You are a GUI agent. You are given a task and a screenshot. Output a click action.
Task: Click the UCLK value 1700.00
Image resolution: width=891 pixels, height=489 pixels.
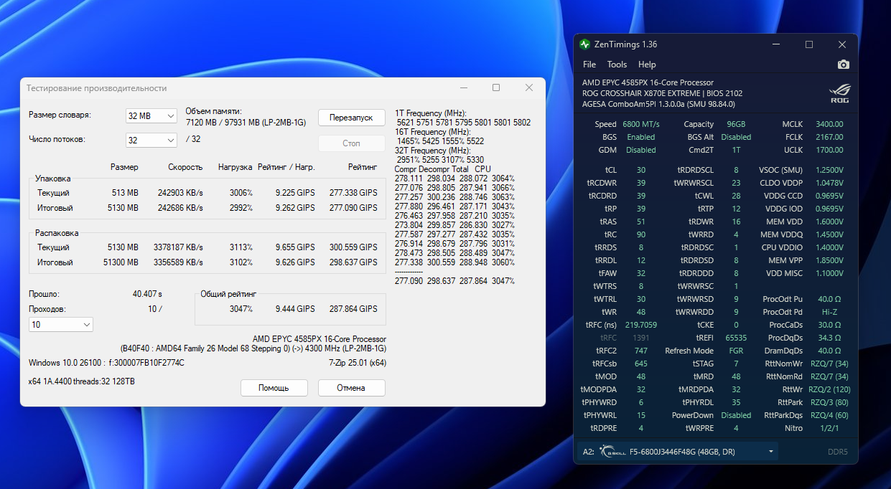[x=829, y=150]
